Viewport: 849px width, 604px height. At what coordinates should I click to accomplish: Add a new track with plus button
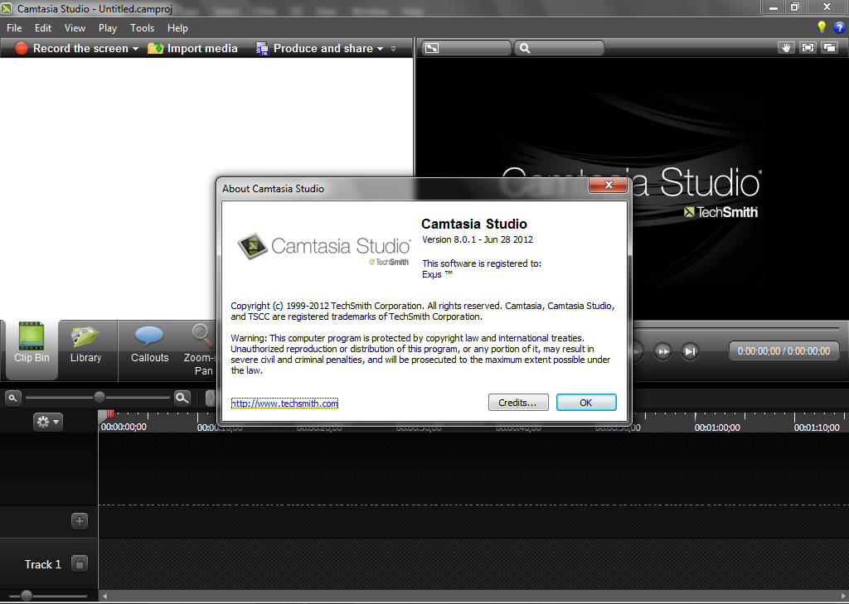[x=80, y=521]
